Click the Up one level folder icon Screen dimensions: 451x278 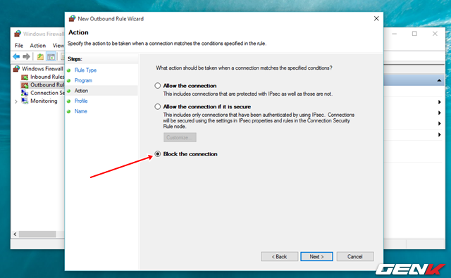pyautogui.click(x=40, y=56)
